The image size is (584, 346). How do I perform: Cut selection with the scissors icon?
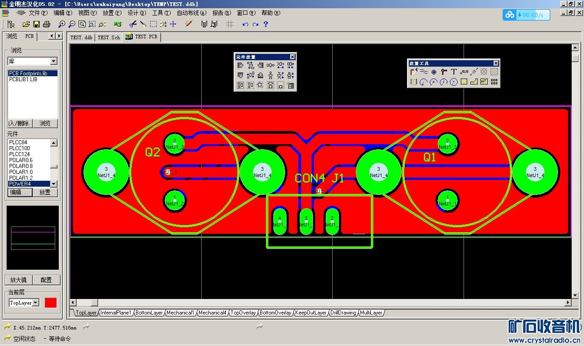pyautogui.click(x=133, y=24)
